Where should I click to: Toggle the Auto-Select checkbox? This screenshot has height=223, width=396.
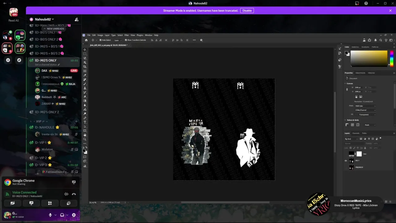point(101,40)
